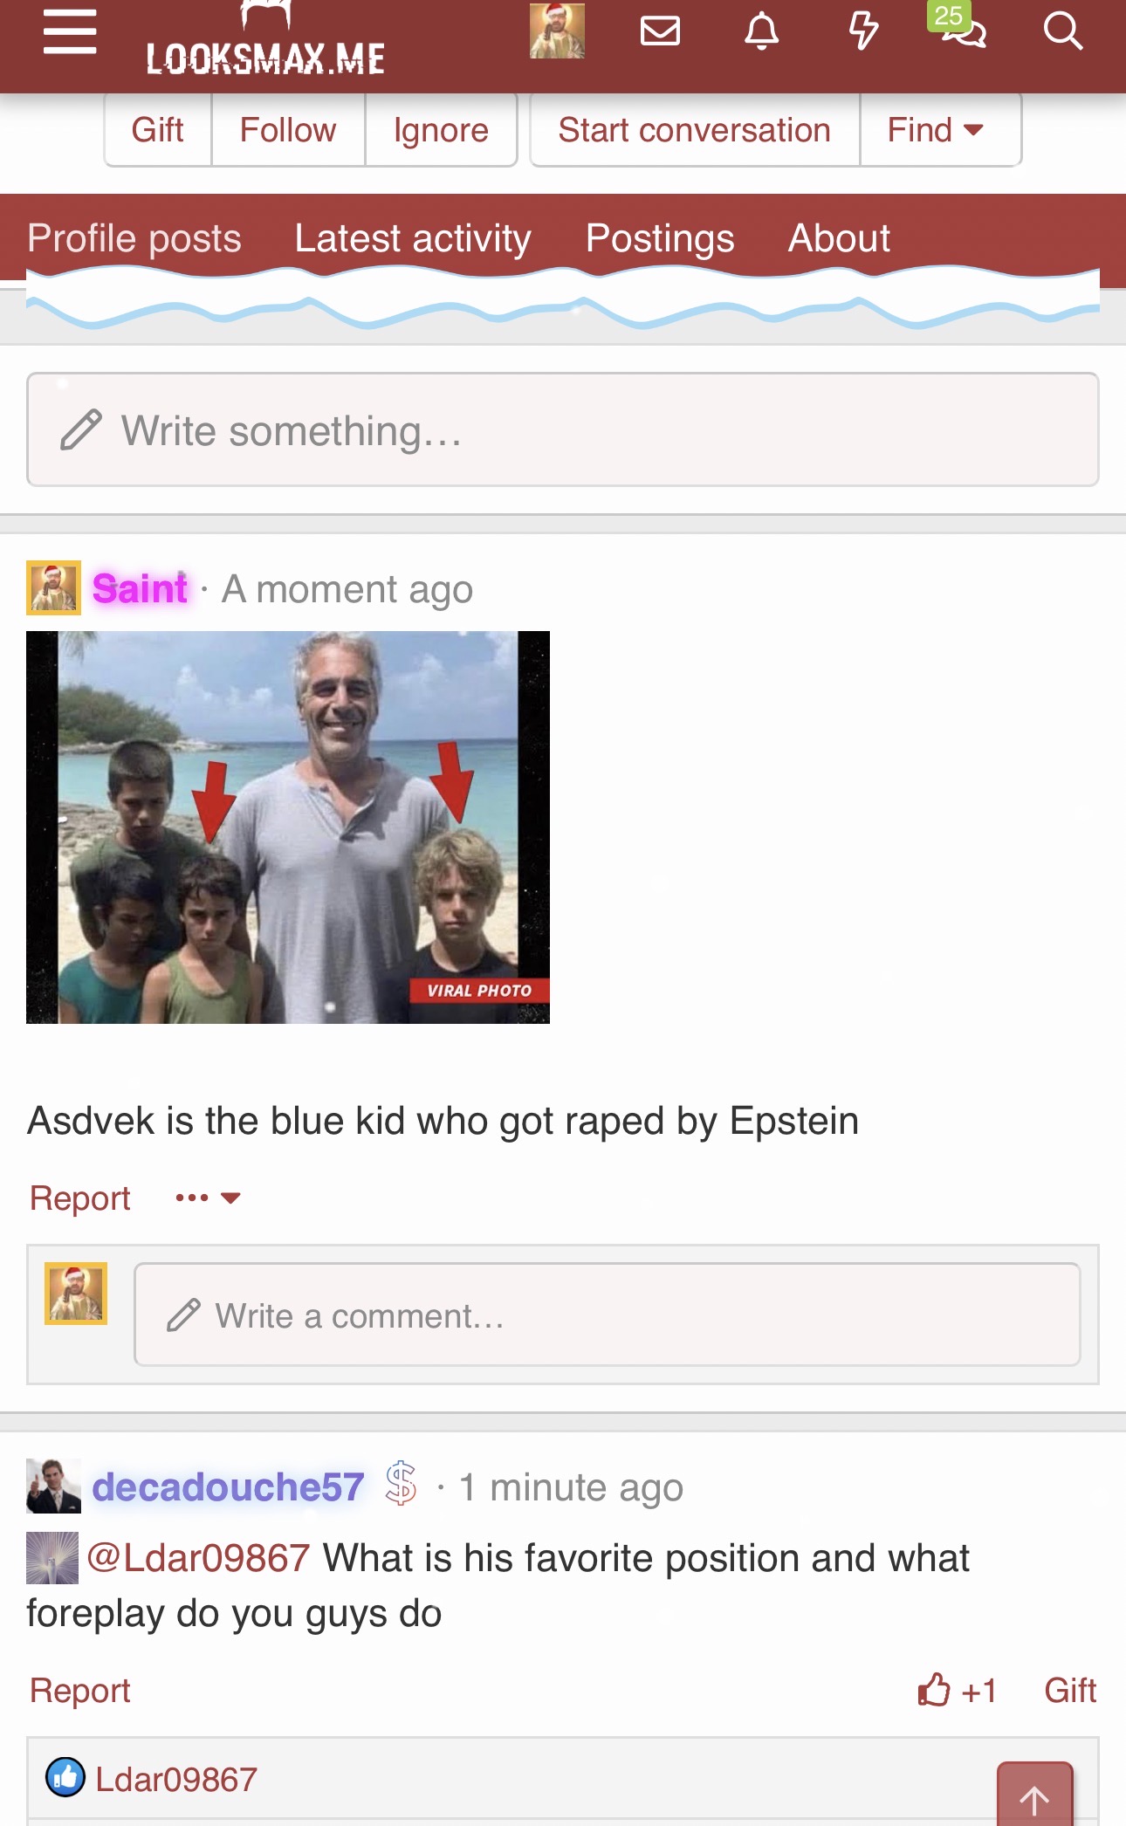Image resolution: width=1126 pixels, height=1826 pixels.
Task: Open the viral photo image thumbnail
Action: tap(288, 827)
